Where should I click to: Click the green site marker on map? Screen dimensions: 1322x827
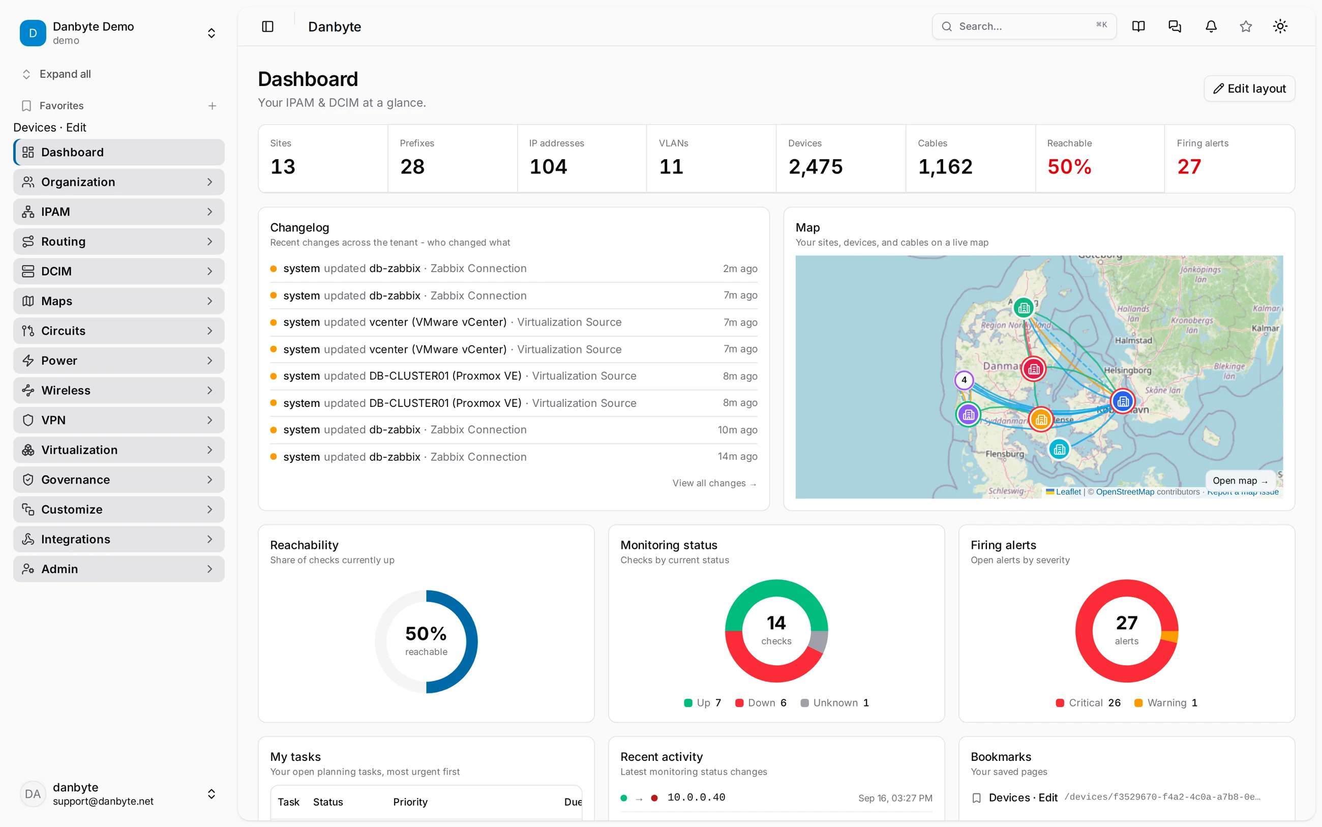(1024, 308)
